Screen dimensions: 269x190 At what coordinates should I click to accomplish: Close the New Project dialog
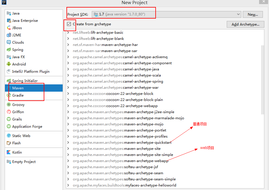click(264, 2)
